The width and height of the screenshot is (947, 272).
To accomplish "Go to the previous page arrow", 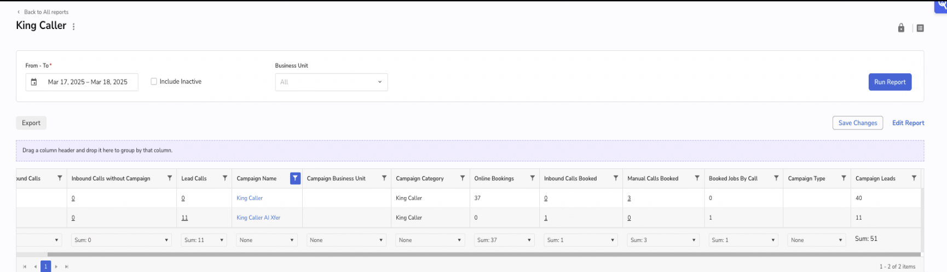I will tap(35, 267).
